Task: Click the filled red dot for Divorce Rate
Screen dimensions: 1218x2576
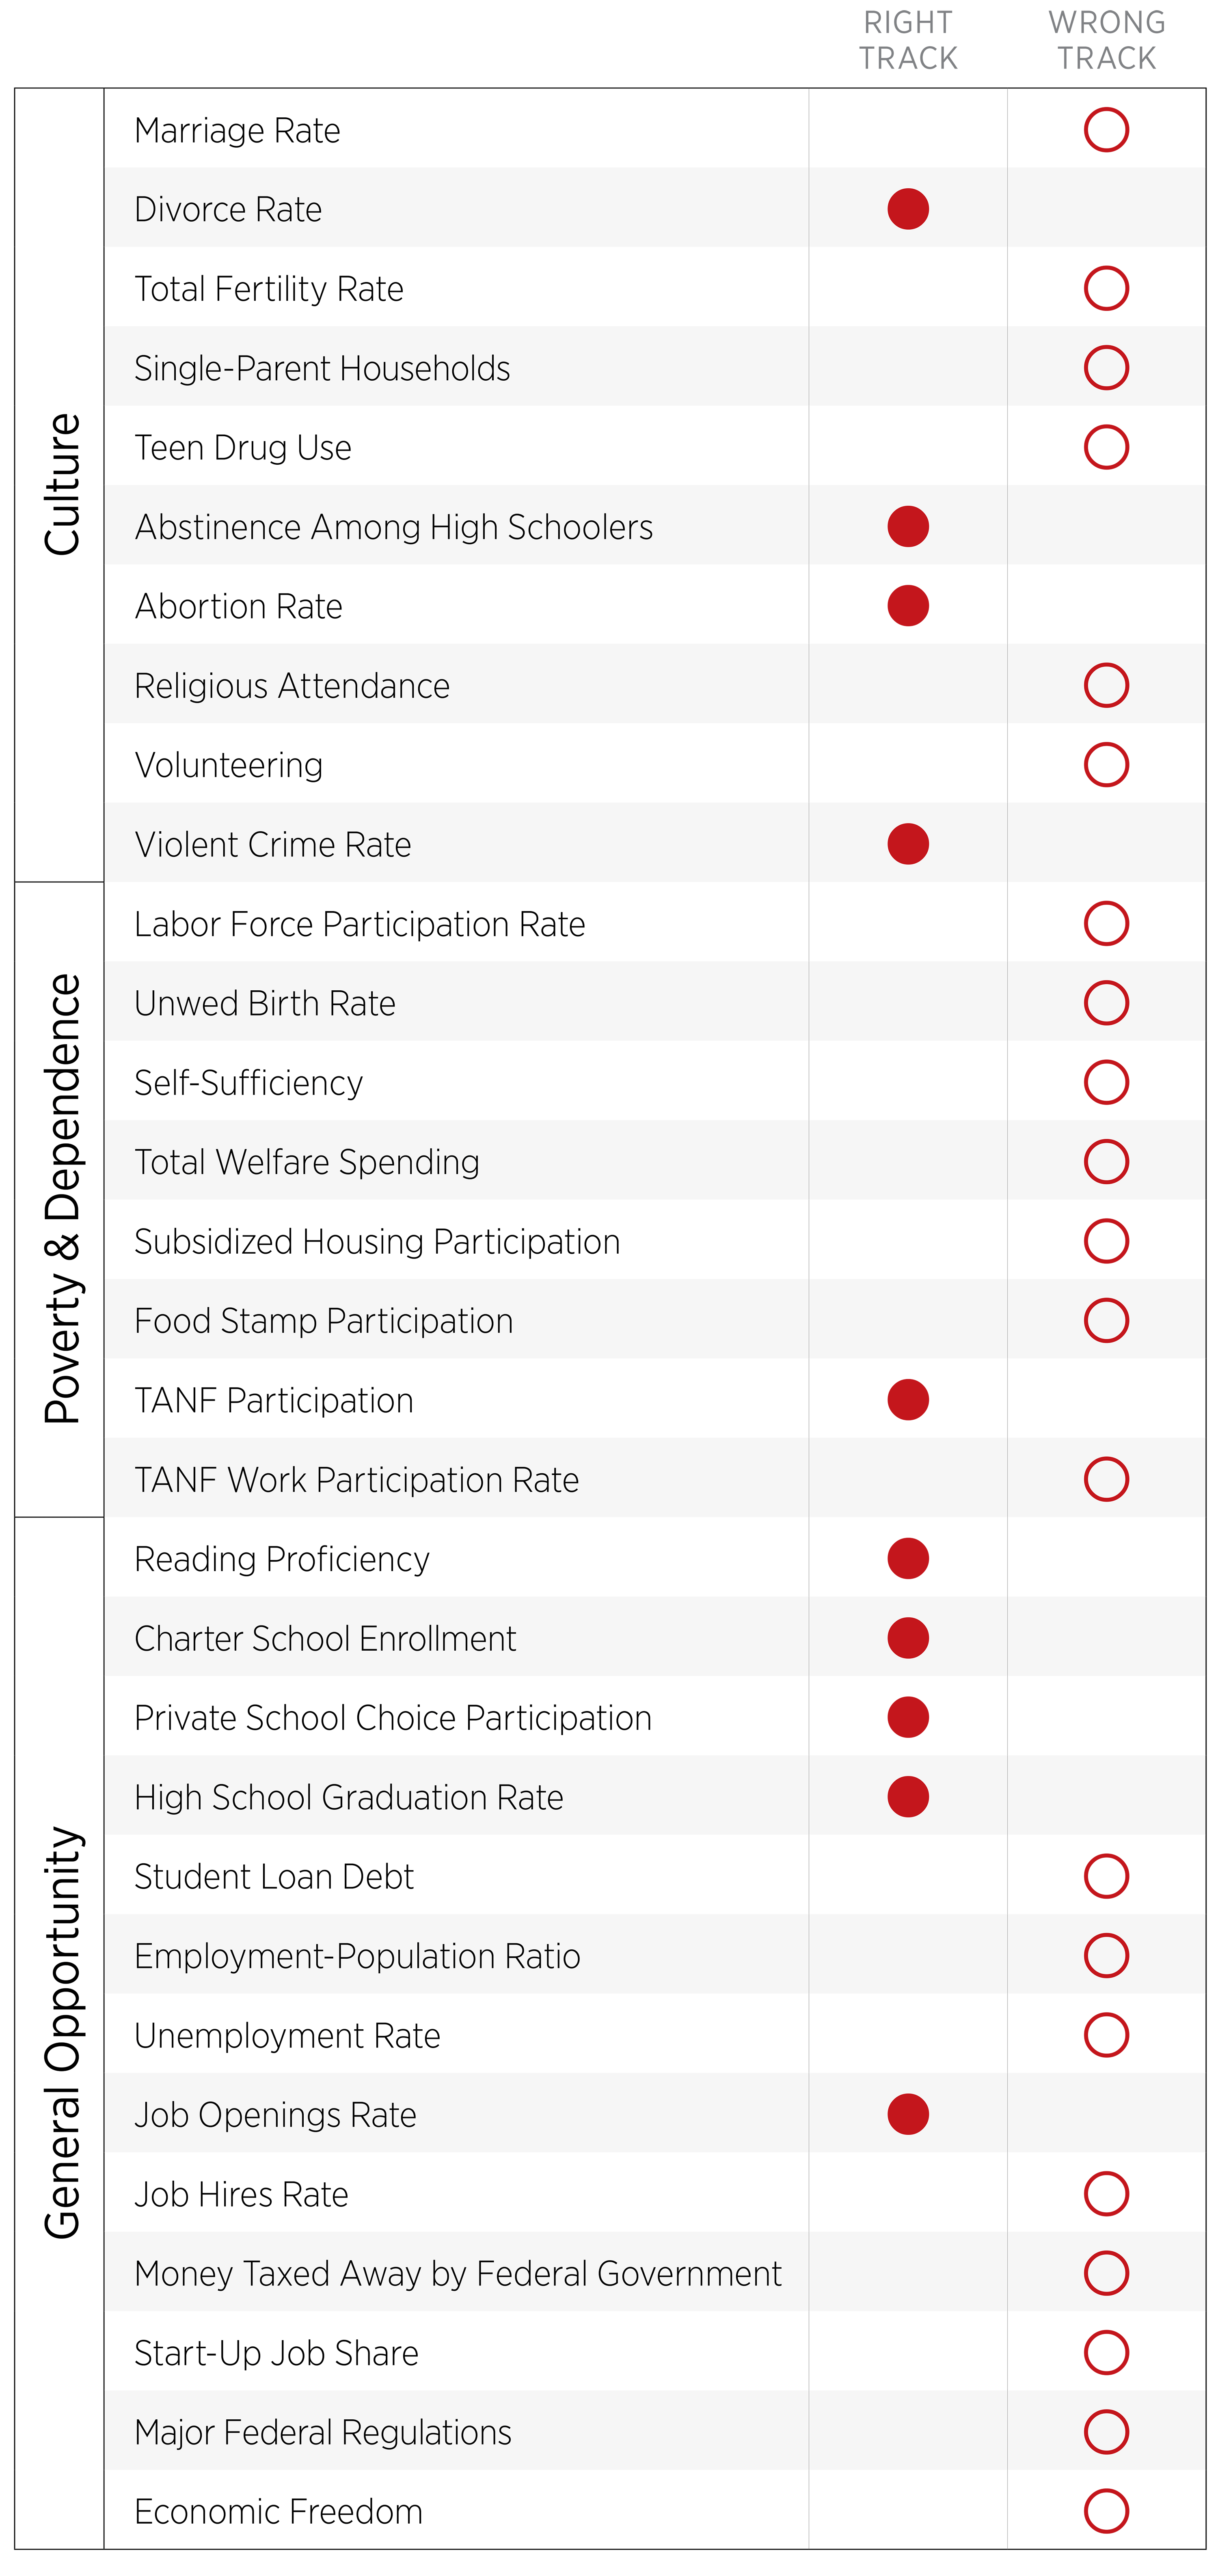Action: click(907, 209)
